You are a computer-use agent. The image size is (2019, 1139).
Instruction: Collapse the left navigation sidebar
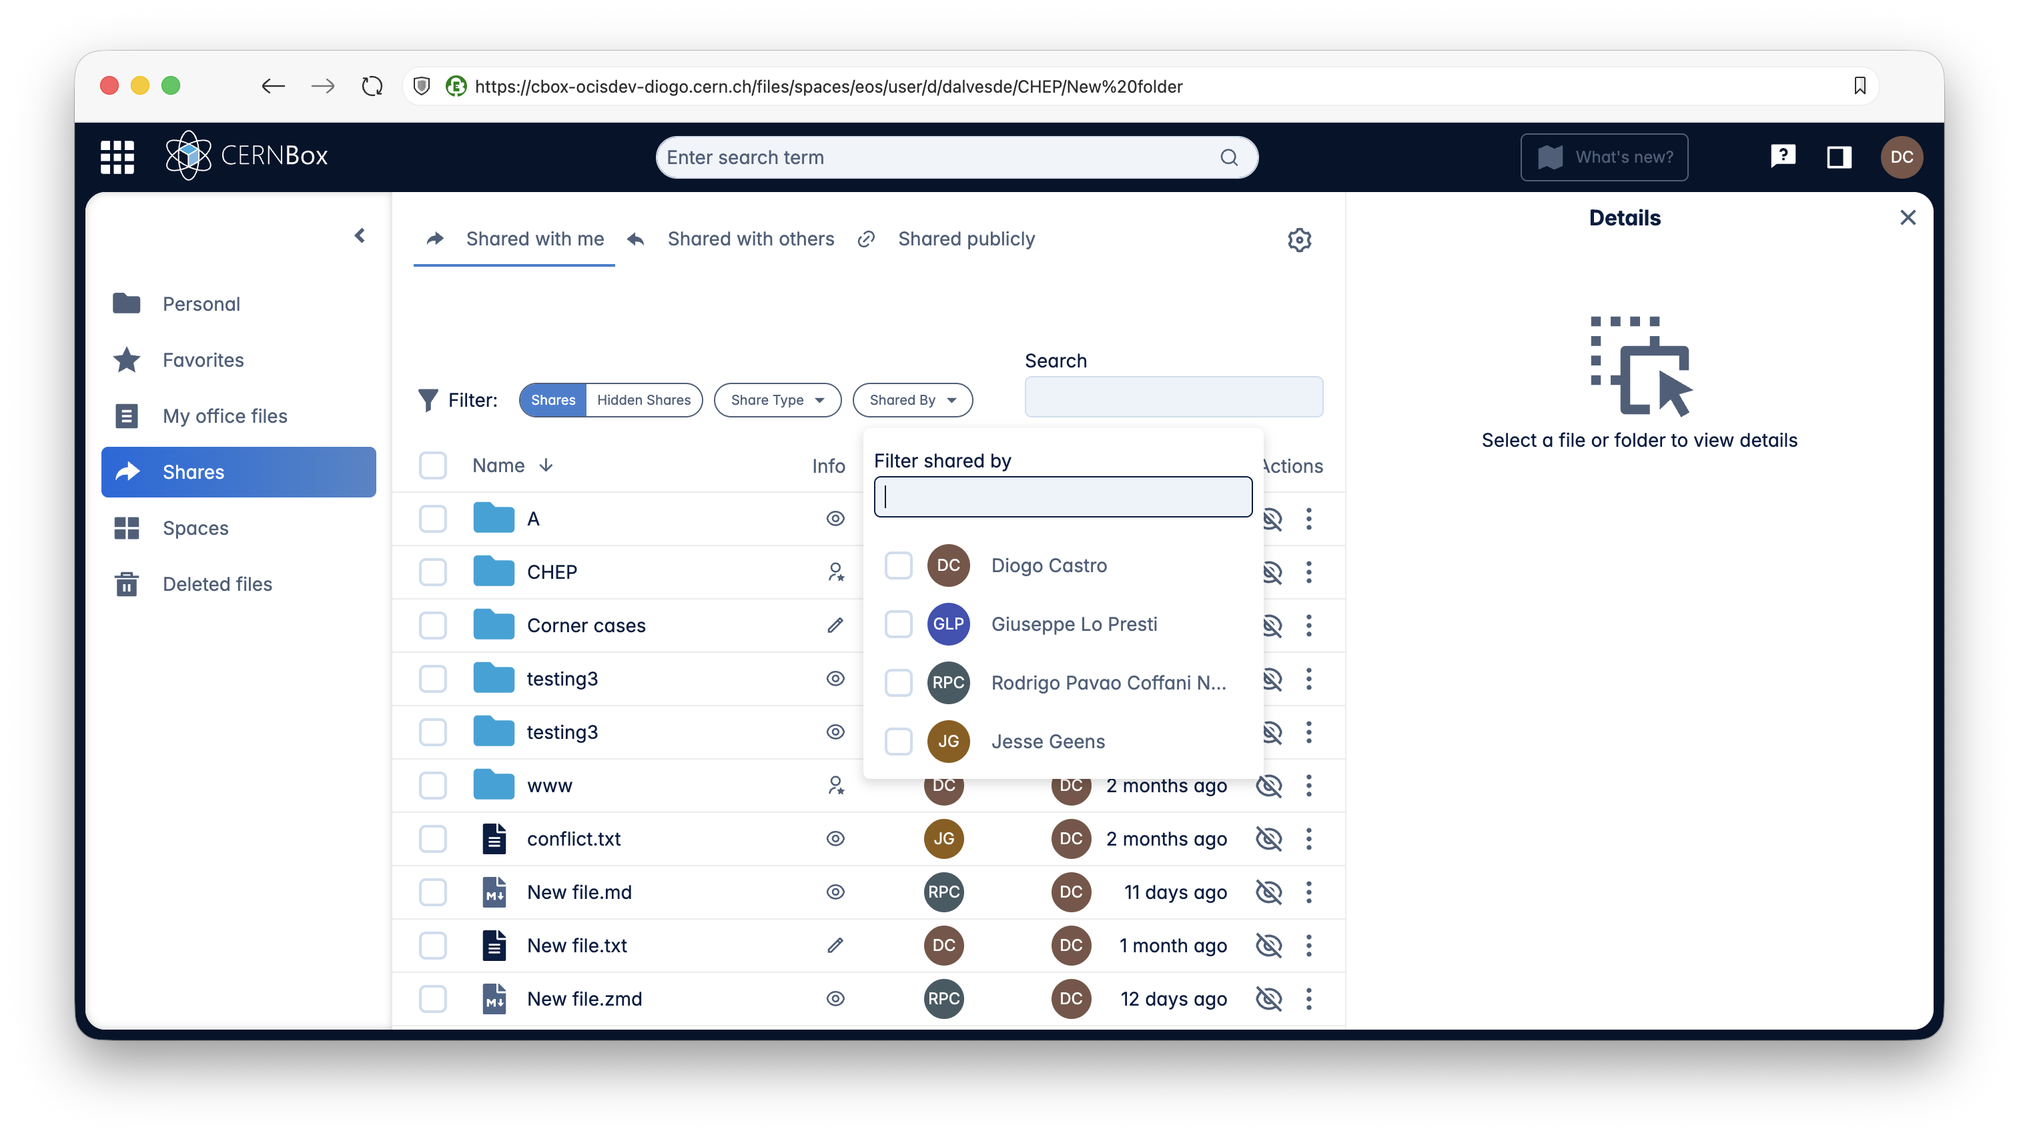360,236
